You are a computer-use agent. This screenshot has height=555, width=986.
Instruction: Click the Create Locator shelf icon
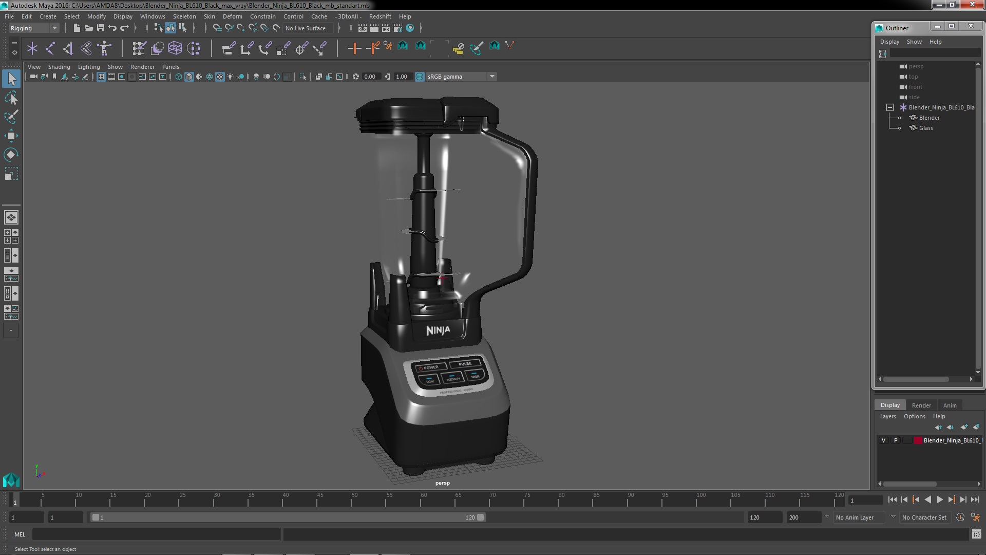click(32, 48)
